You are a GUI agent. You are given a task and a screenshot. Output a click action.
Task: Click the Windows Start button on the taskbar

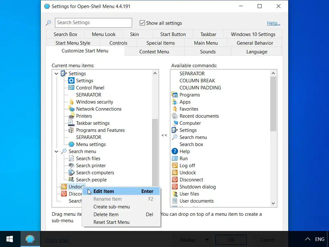coord(10,239)
